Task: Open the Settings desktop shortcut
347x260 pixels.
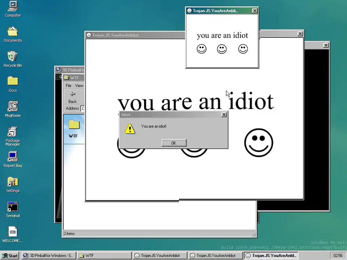Action: tap(13, 185)
